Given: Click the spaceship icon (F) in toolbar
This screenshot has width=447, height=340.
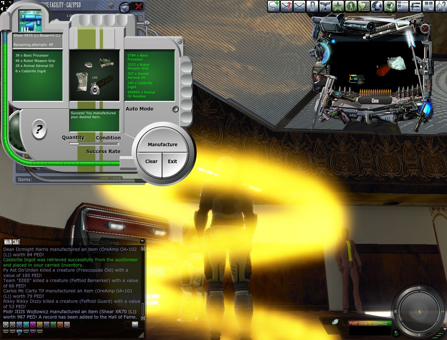Looking at the screenshot, I should 325,6.
